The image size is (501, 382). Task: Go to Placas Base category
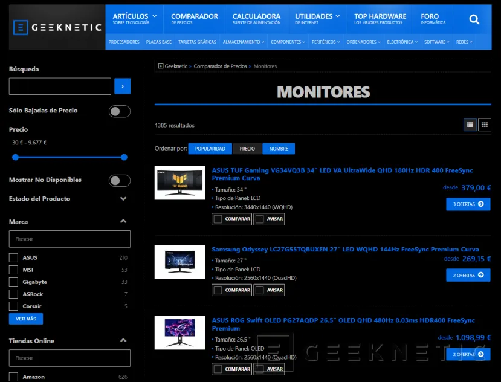[x=159, y=42]
